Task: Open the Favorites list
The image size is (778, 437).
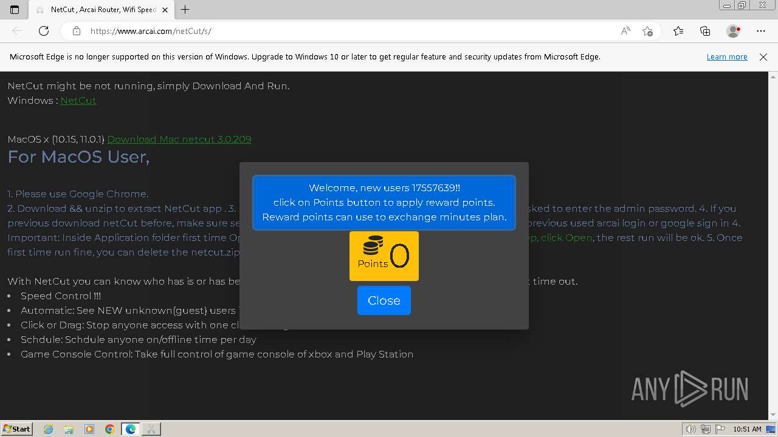Action: 678,31
